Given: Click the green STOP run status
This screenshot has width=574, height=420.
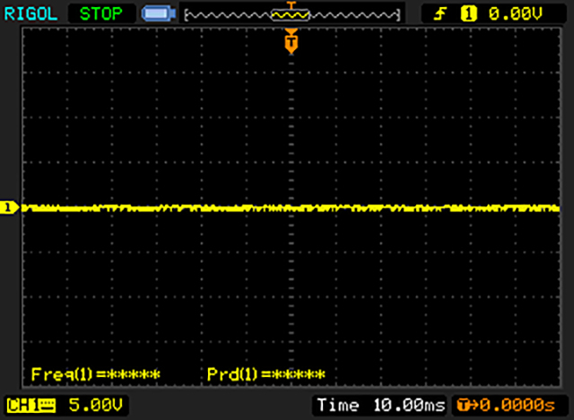Looking at the screenshot, I should point(102,13).
